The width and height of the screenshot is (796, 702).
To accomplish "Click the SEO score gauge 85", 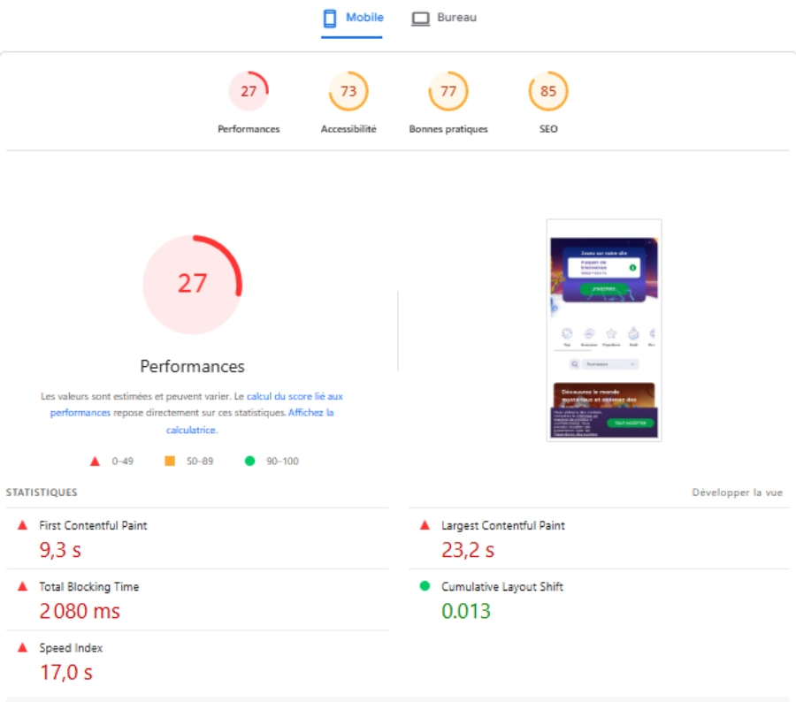I will click(x=548, y=92).
